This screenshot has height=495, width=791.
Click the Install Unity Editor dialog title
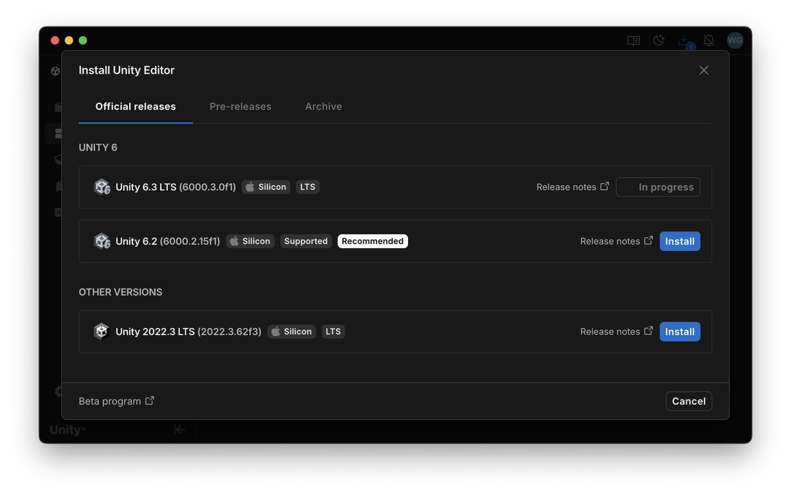tap(127, 70)
